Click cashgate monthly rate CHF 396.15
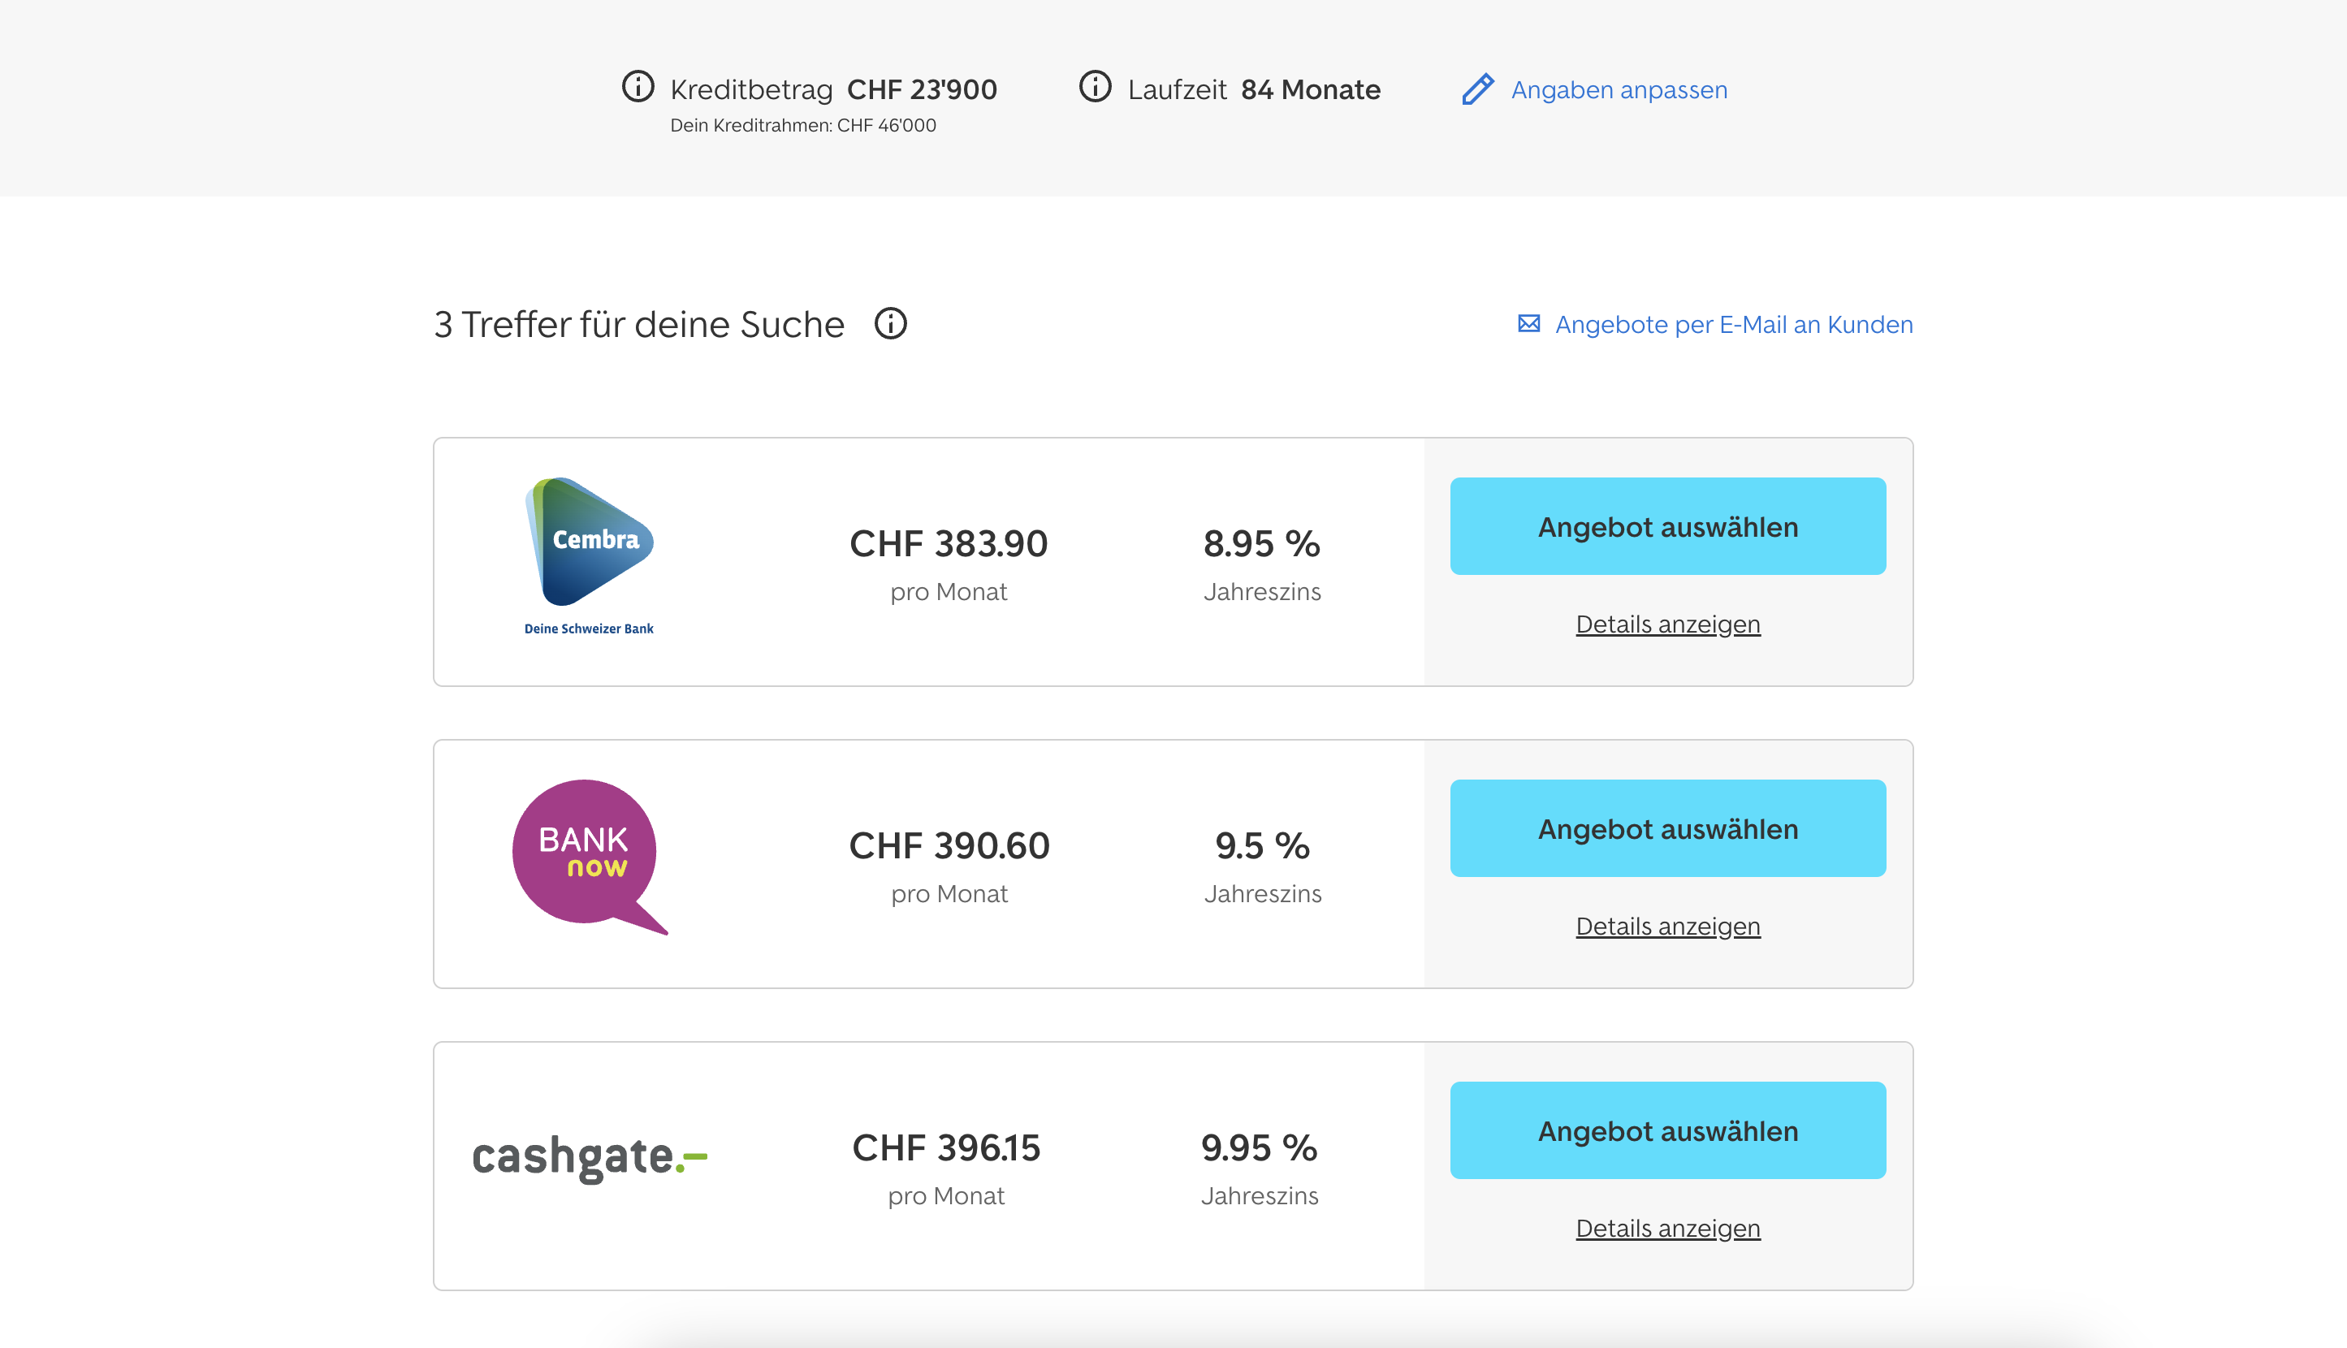 pos(945,1148)
